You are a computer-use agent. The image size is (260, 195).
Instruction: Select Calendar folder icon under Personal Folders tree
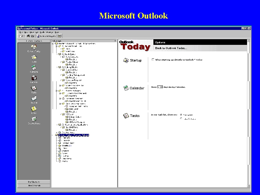pos(60,138)
